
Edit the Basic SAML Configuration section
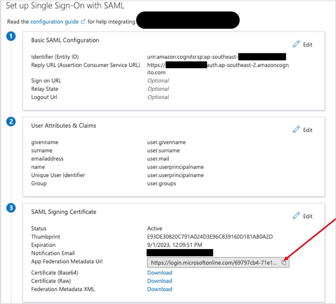point(303,45)
